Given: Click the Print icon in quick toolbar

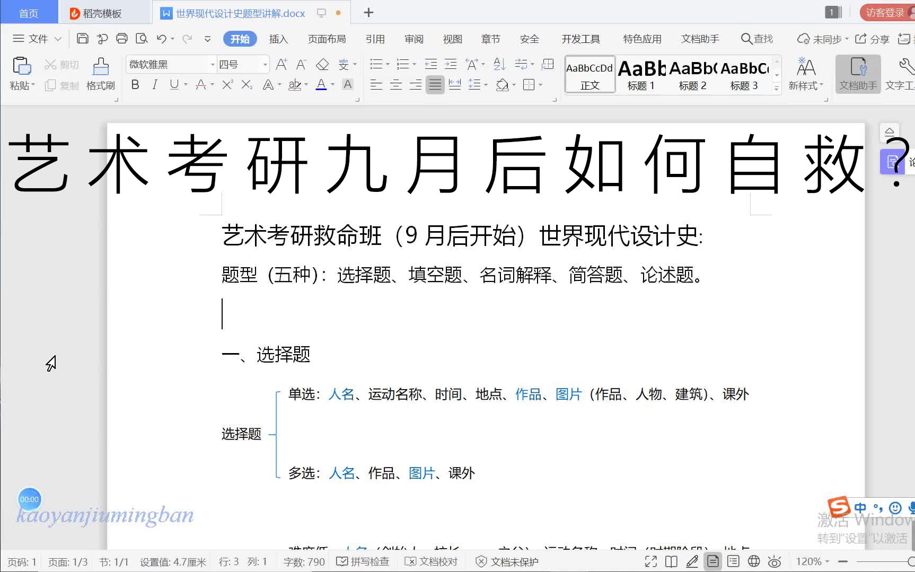Looking at the screenshot, I should tap(122, 39).
